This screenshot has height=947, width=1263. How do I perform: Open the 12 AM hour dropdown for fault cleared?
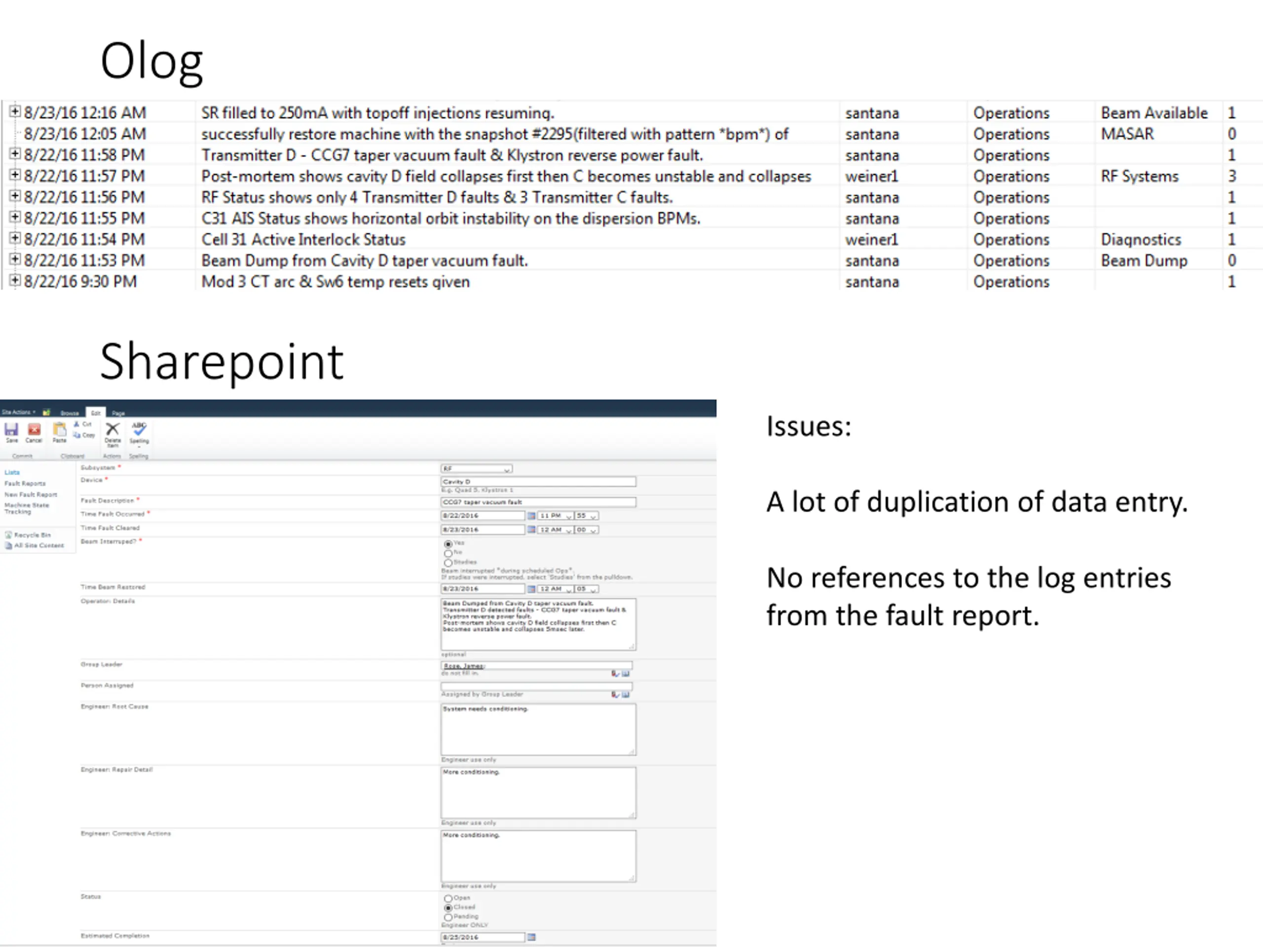[x=555, y=530]
